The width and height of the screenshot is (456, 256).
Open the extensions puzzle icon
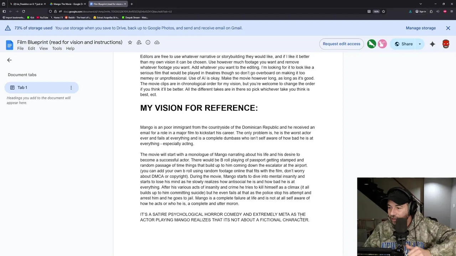click(431, 11)
